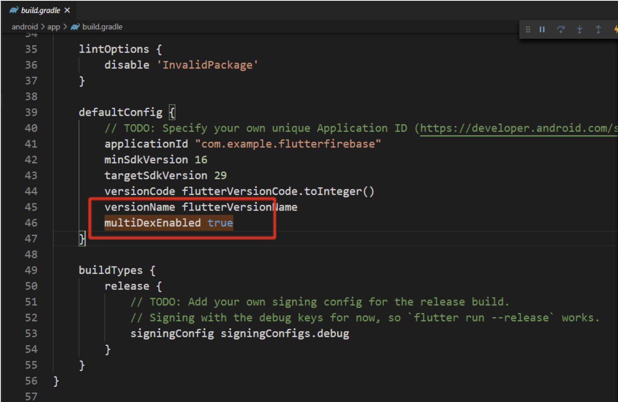Grab the debug toolbar drag handle
618x402 pixels.
tap(528, 29)
